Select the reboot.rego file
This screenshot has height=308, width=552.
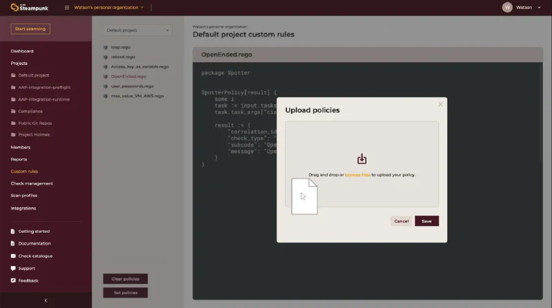click(123, 57)
